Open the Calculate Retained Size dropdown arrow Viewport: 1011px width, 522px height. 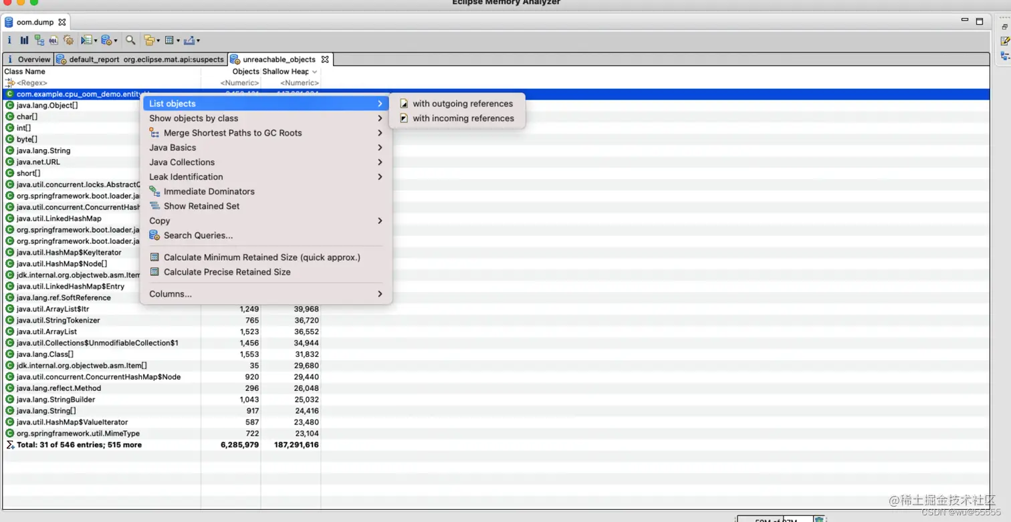tap(178, 41)
